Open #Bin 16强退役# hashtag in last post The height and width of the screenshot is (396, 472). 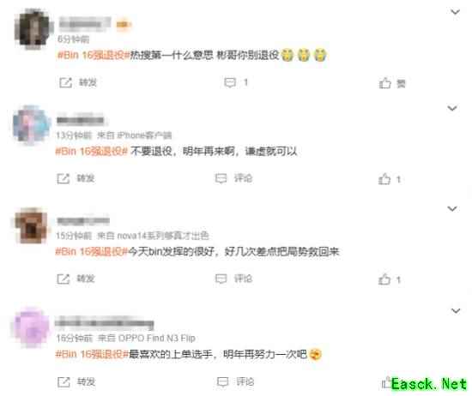tap(92, 354)
